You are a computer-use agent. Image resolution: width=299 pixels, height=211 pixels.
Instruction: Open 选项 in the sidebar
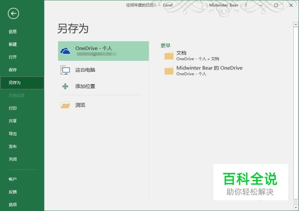pyautogui.click(x=22, y=205)
